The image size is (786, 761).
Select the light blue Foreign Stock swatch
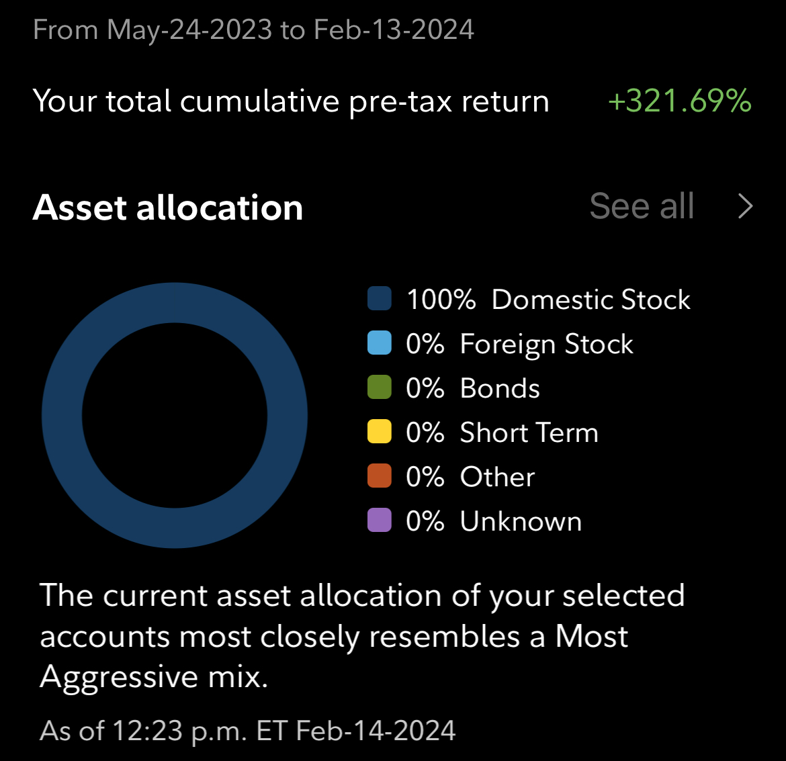(380, 343)
